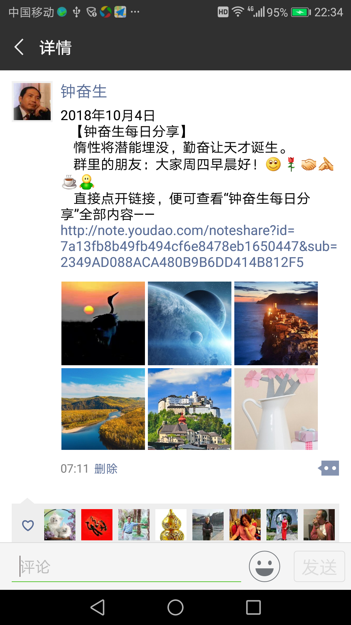The height and width of the screenshot is (625, 351).
Task: Open the white vase pink flowers photo
Action: [276, 409]
